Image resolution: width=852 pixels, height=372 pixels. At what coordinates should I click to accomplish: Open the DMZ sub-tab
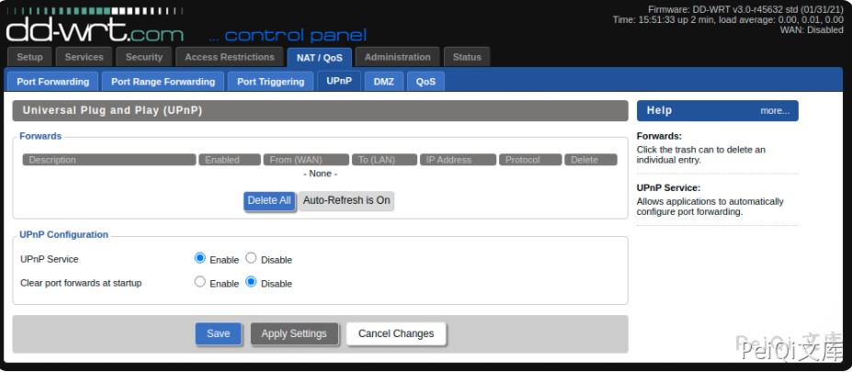(x=383, y=82)
